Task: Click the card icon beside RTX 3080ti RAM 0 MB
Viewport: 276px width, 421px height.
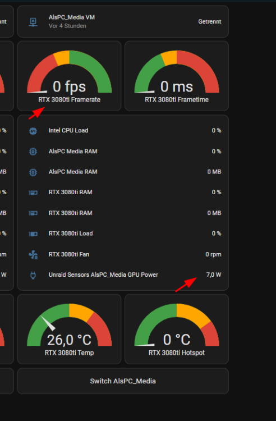Action: coord(33,213)
